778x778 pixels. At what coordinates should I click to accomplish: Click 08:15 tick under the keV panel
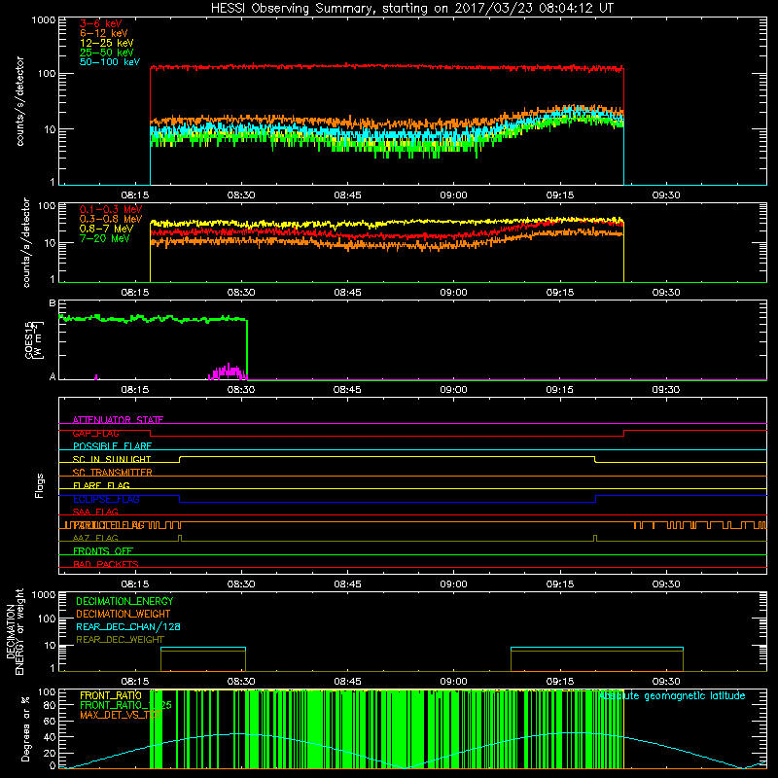coord(135,195)
